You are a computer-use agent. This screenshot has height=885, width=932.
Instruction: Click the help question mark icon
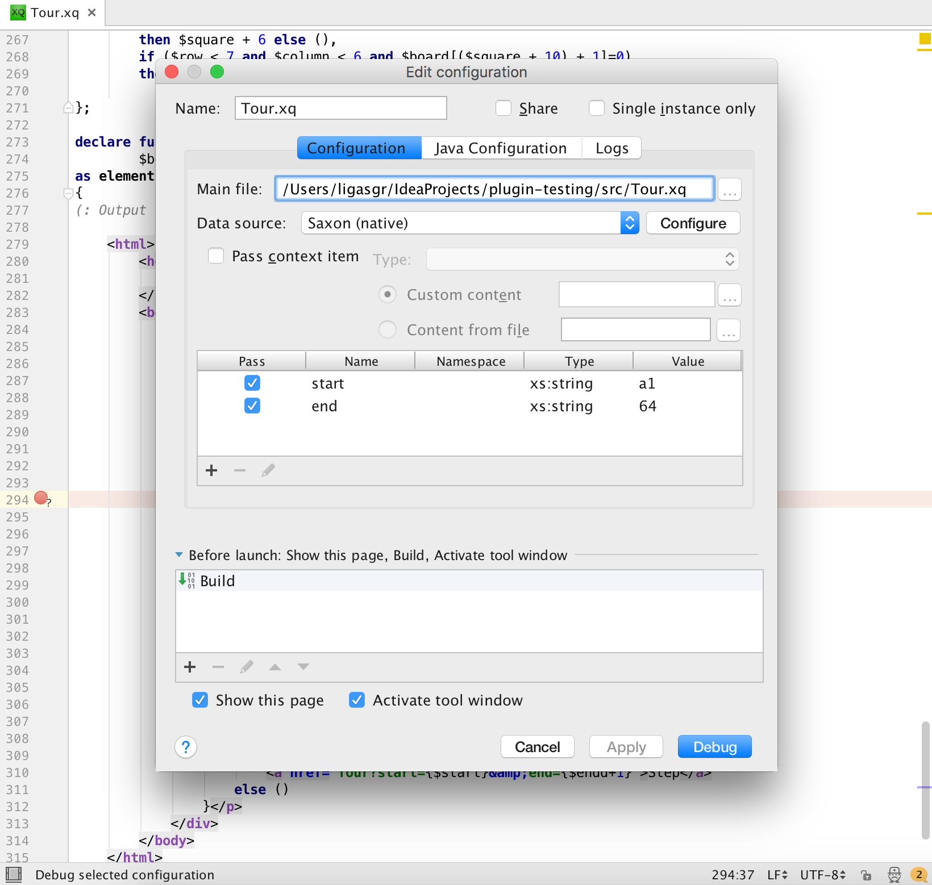[x=186, y=747]
